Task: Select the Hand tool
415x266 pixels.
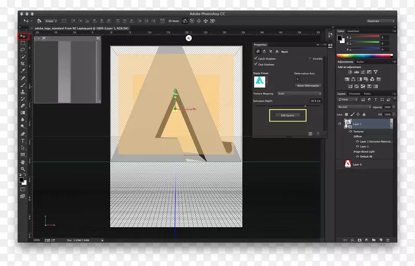Action: click(x=23, y=162)
